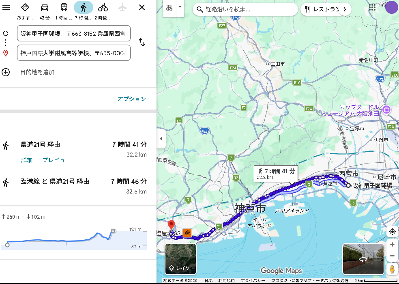Image resolution: width=399 pixels, height=284 pixels.
Task: Open 詳細 for the 県道21号 route
Action: pos(27,160)
